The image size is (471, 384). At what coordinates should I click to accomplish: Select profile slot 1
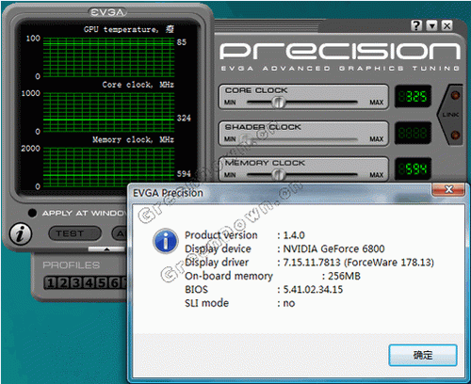point(50,282)
